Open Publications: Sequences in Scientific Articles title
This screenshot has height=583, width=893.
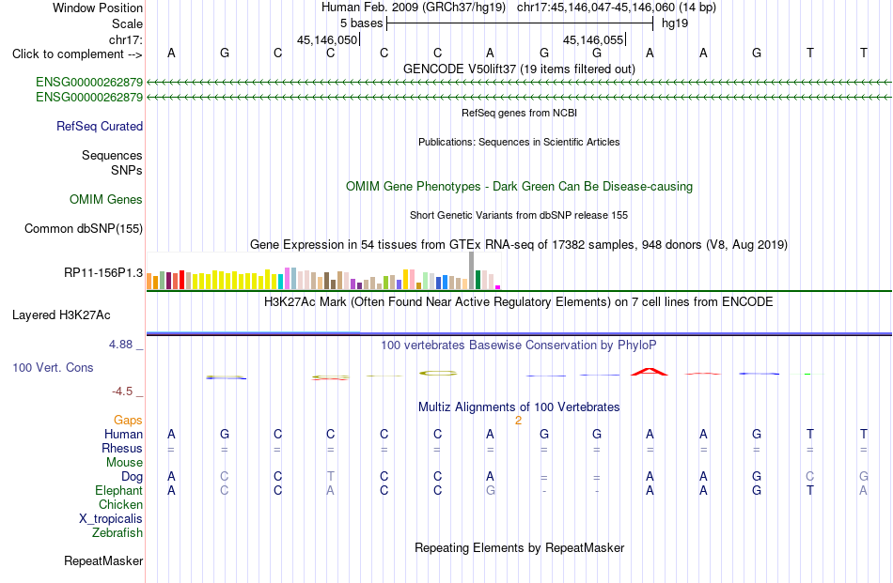[x=519, y=142]
